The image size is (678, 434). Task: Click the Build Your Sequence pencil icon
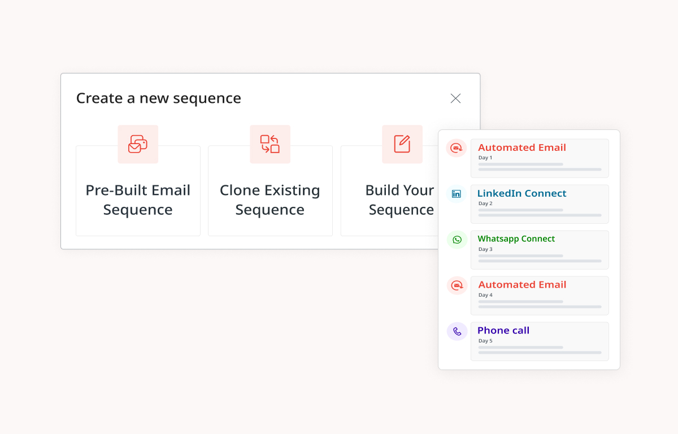point(402,144)
